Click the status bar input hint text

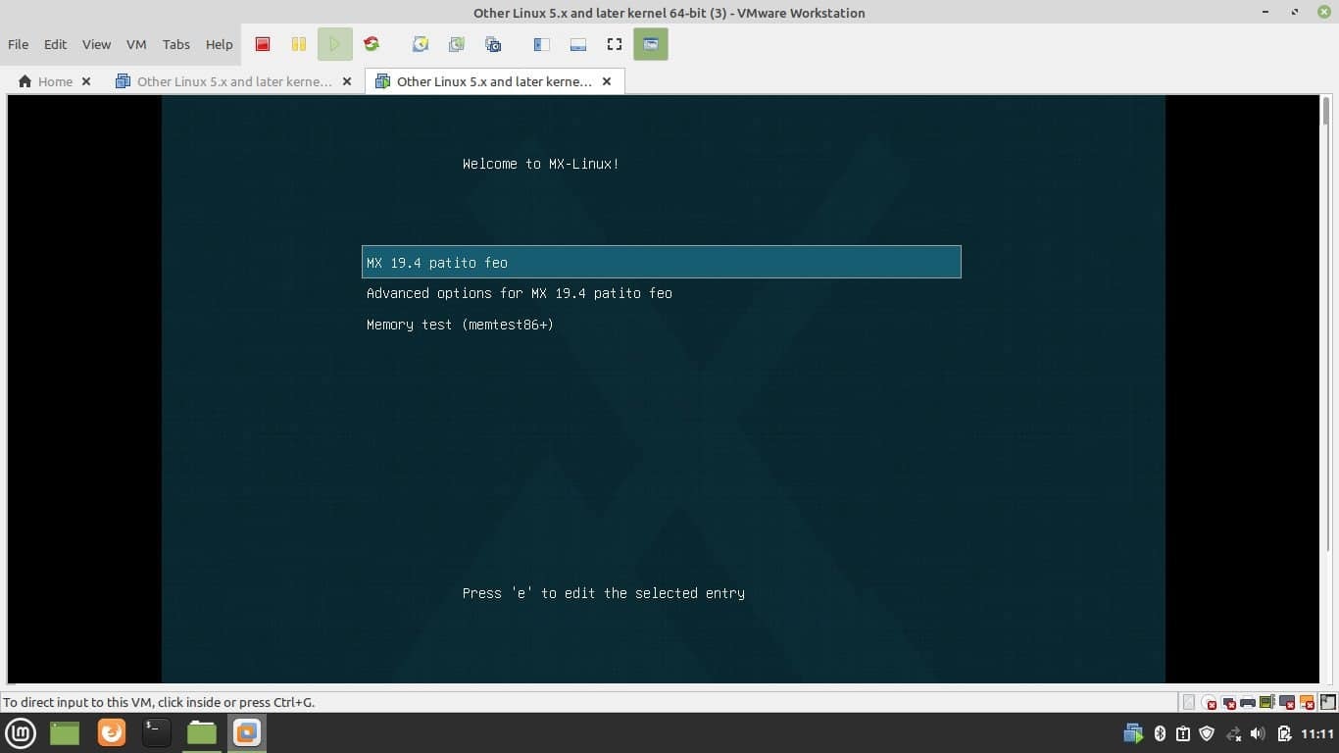coord(159,702)
